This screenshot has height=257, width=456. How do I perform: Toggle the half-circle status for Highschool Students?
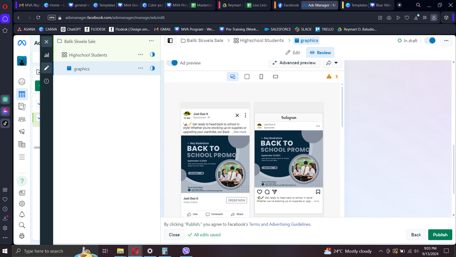[x=152, y=54]
